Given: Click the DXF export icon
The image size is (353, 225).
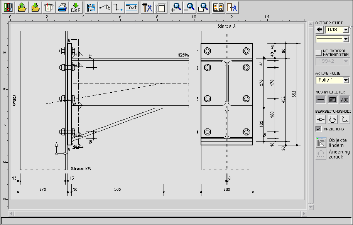Looking at the screenshot, I should pyautogui.click(x=76, y=7).
